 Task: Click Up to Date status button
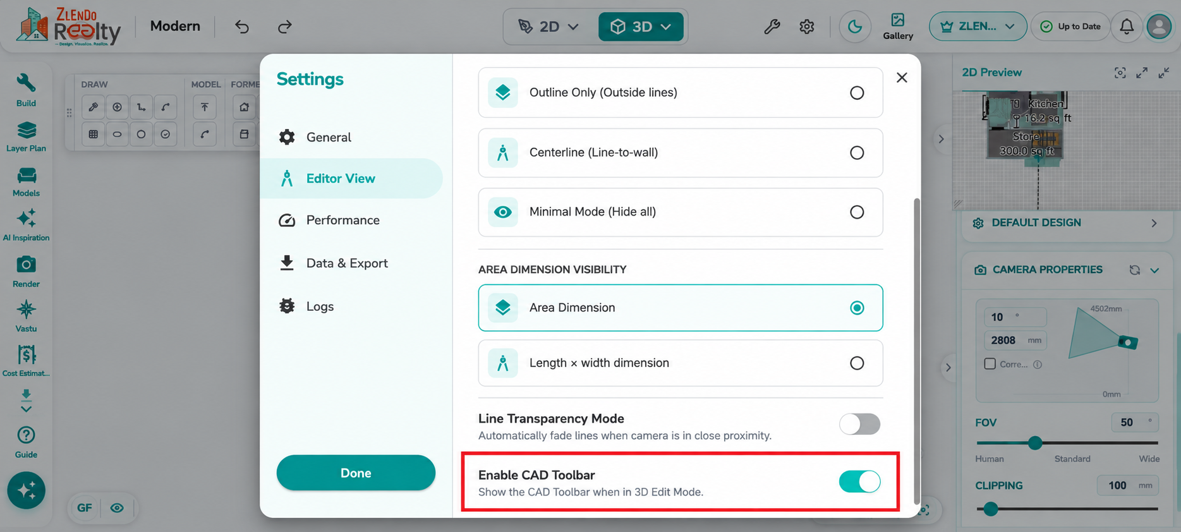click(1070, 27)
